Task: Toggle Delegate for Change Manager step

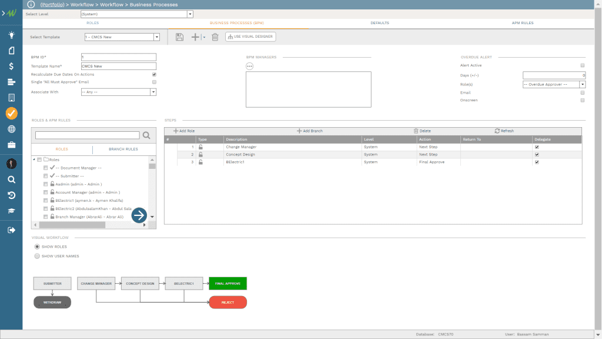Action: (537, 147)
